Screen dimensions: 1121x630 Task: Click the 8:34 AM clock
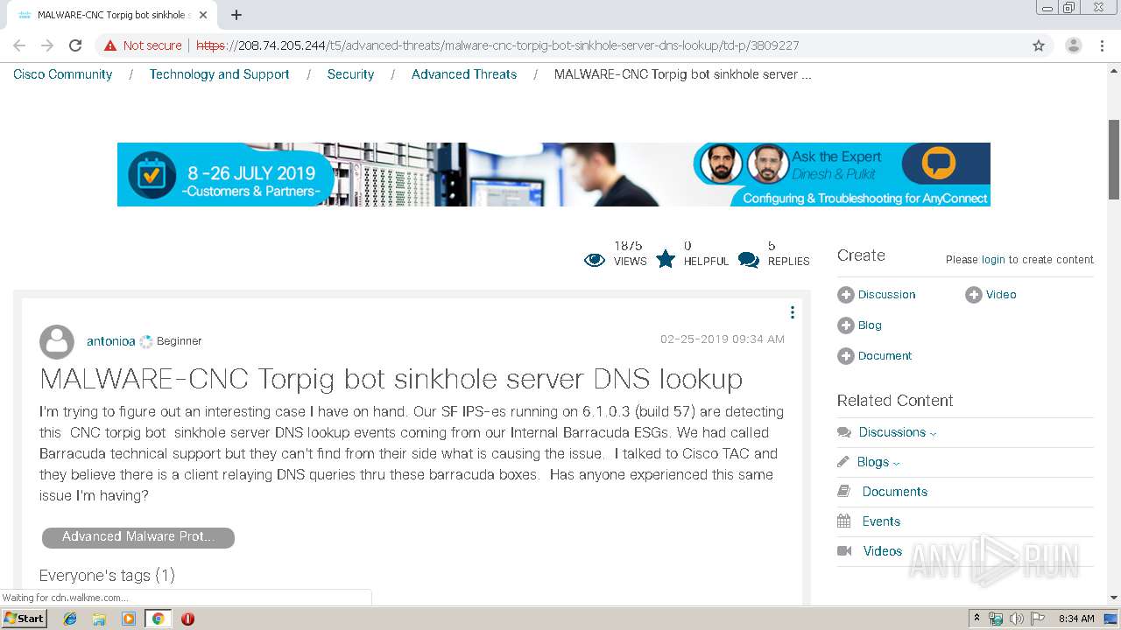[1076, 619]
